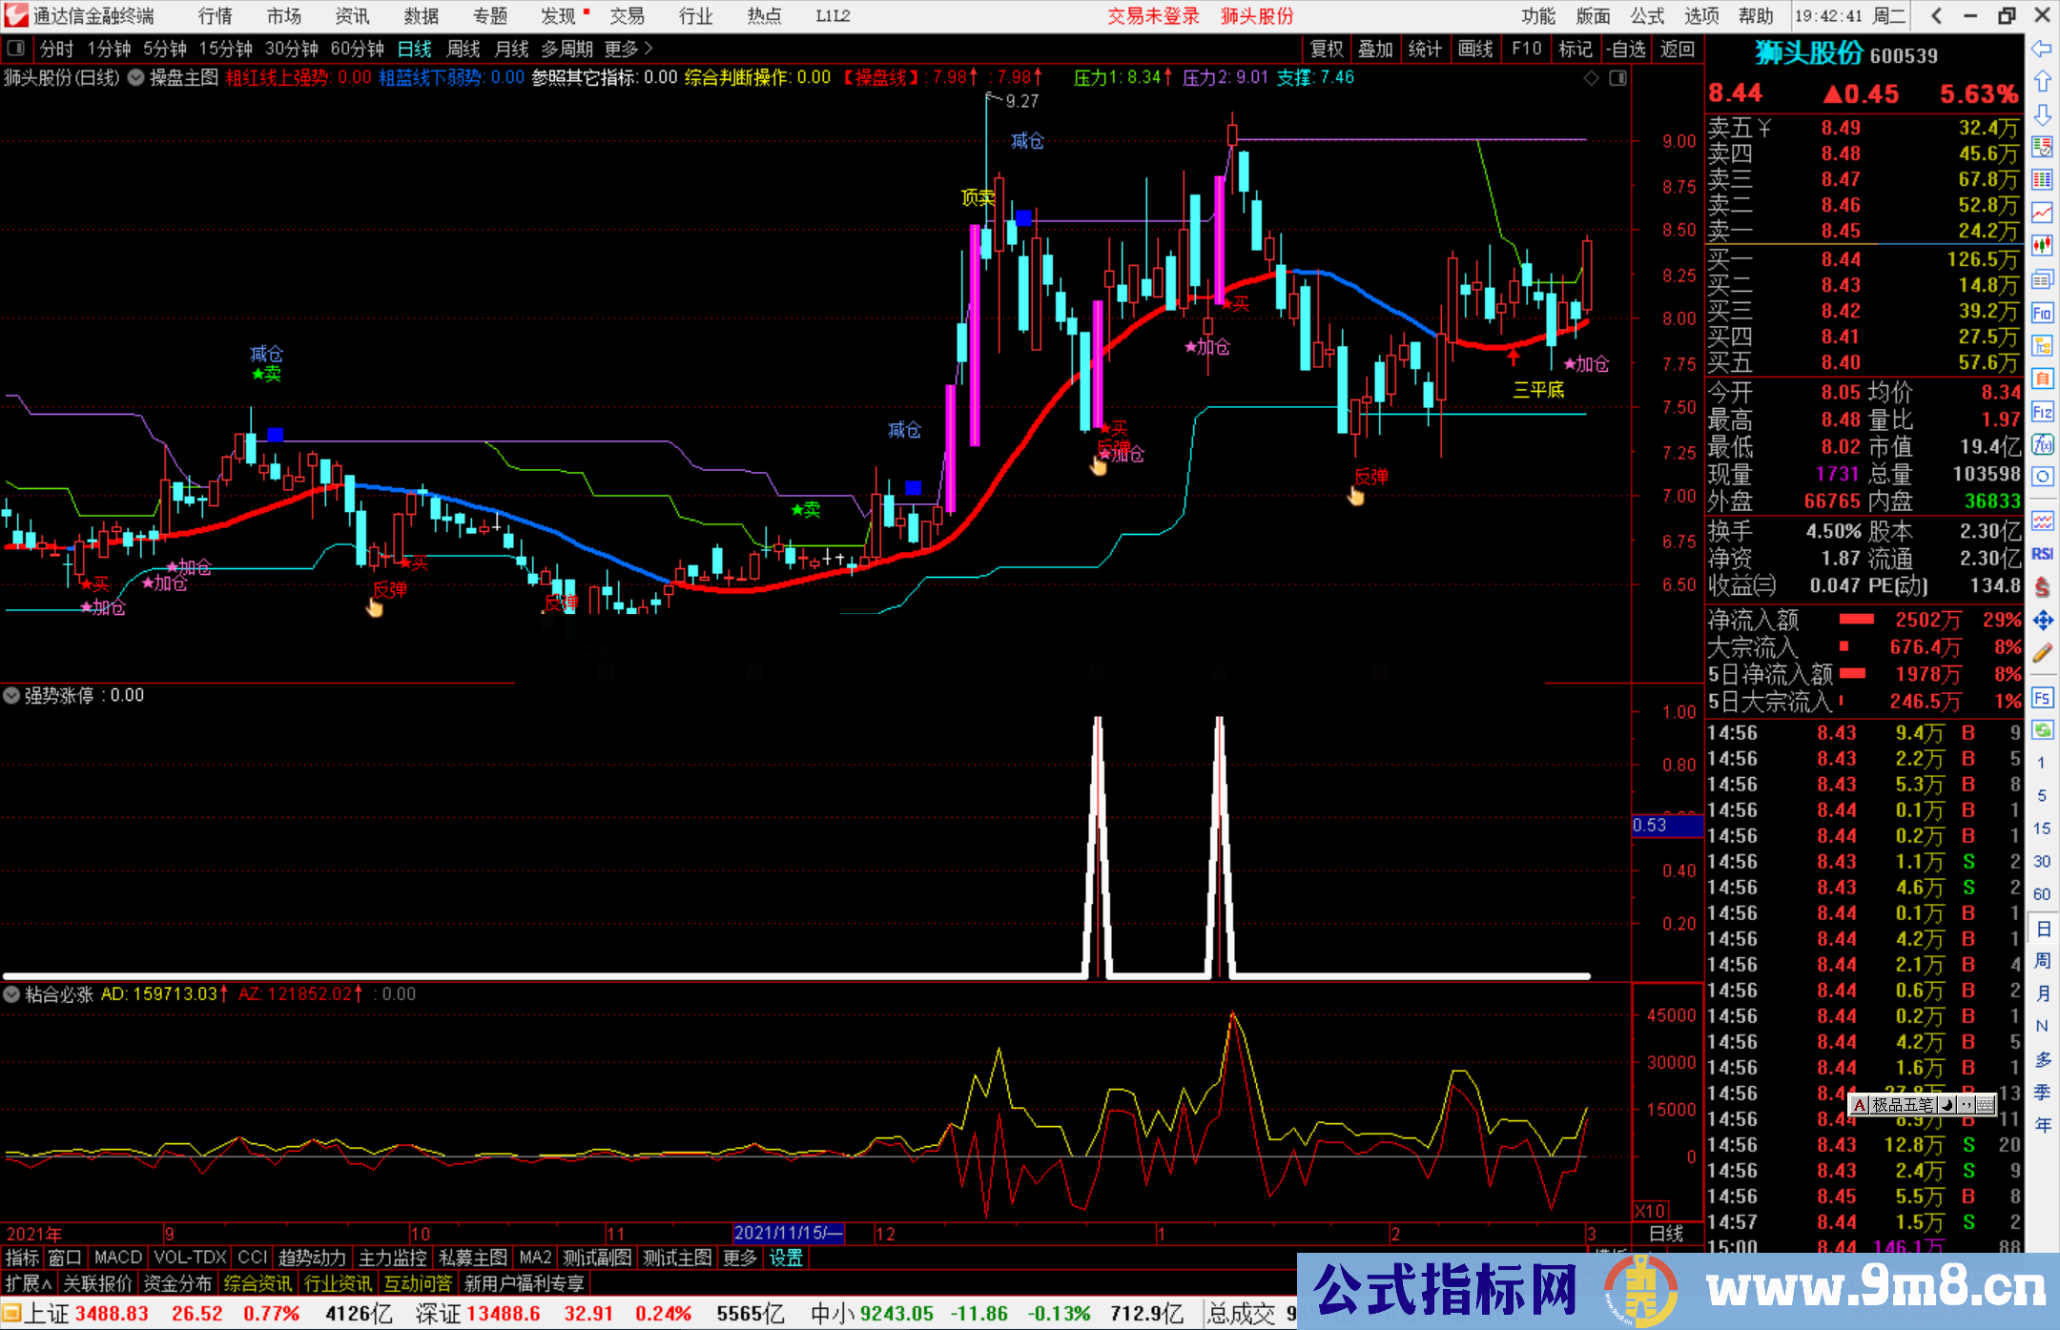The image size is (2060, 1330).
Task: Toggle the 强势涨停 indicator circle button
Action: tap(11, 696)
